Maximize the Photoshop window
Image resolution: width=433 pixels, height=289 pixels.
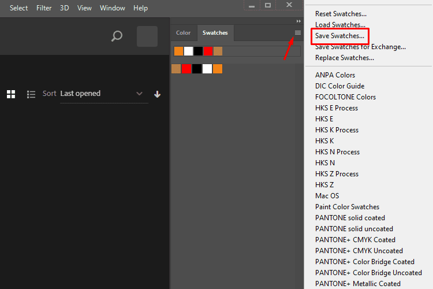267,5
